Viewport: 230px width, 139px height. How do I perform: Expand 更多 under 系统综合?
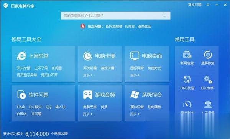[135, 114]
